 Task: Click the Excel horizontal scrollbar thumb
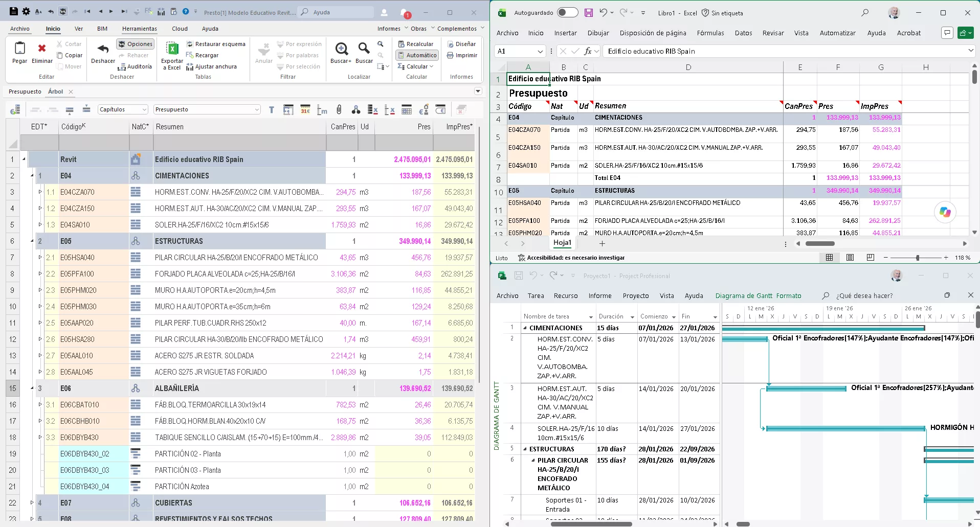[820, 244]
